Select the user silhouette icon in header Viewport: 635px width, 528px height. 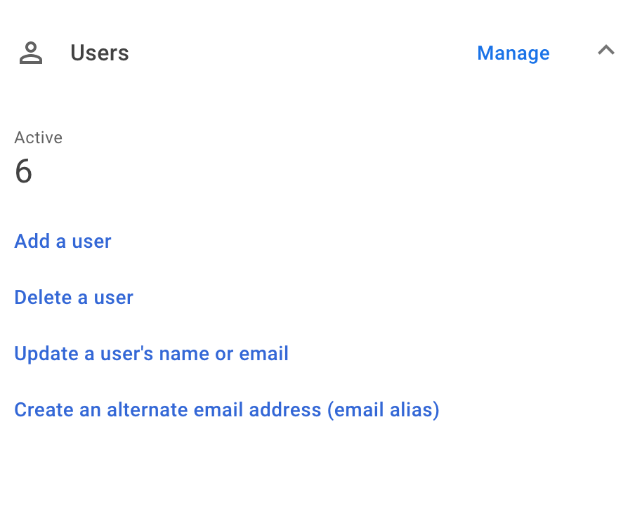[31, 53]
